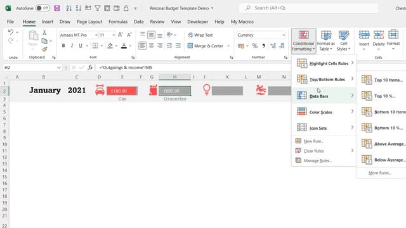Click the Undo arrow icon
This screenshot has width=406, height=228.
(11, 32)
